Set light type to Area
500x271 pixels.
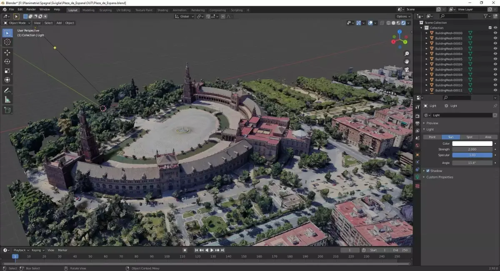pyautogui.click(x=488, y=137)
